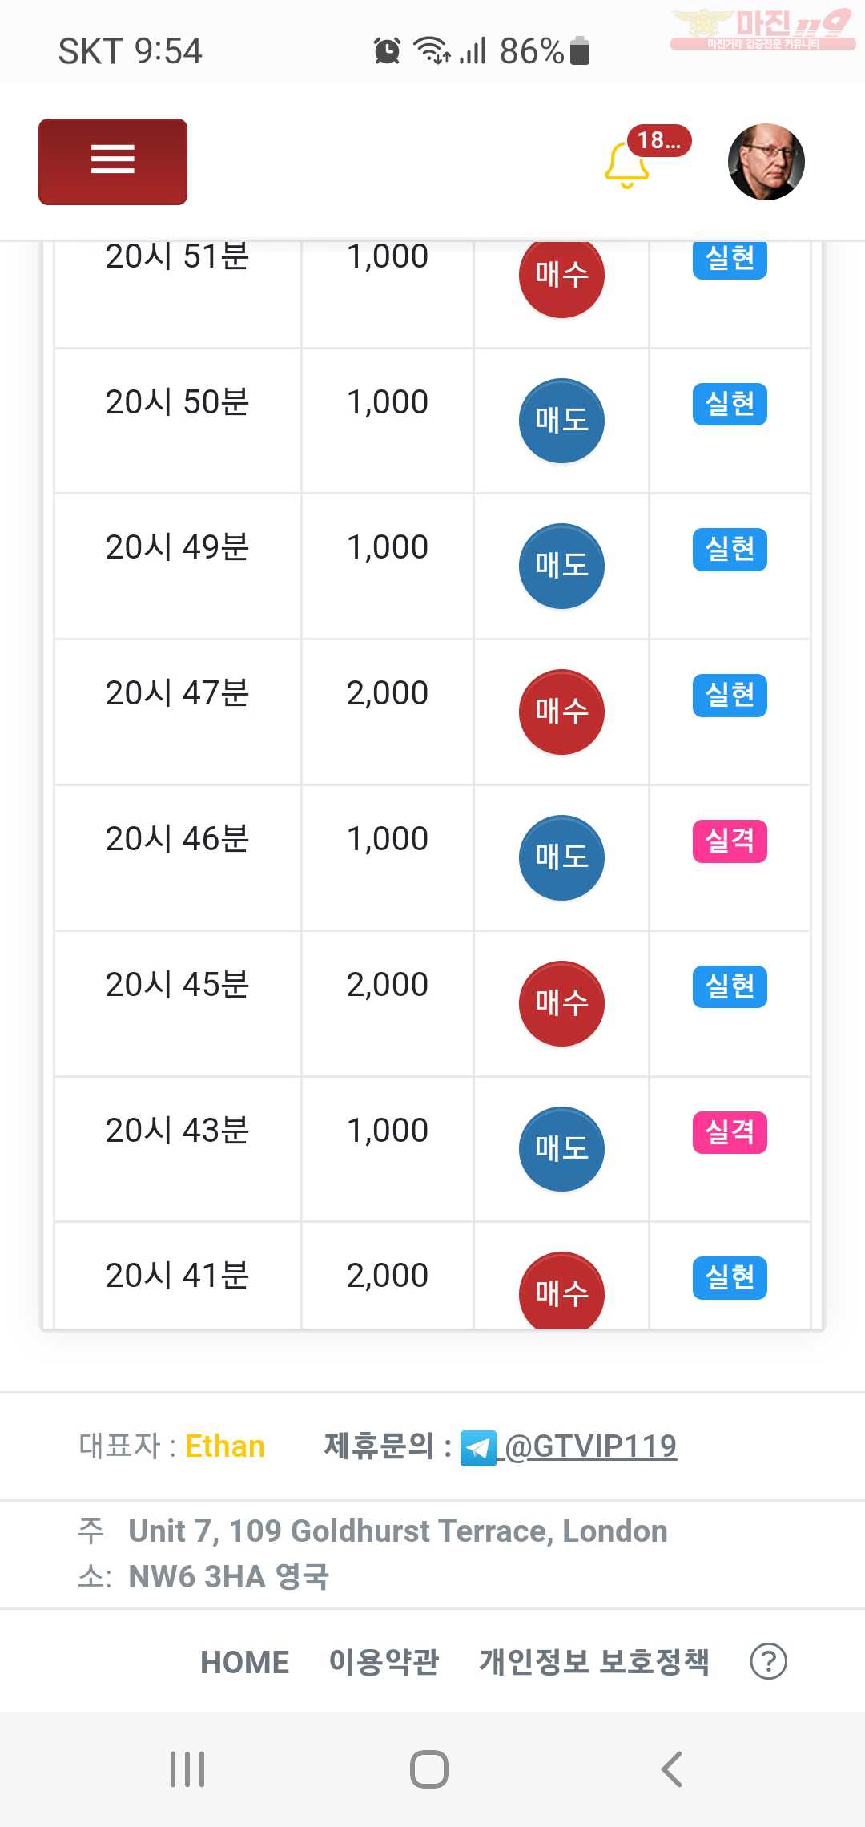The image size is (865, 1827).
Task: Tap the Android home button
Action: [x=429, y=1769]
